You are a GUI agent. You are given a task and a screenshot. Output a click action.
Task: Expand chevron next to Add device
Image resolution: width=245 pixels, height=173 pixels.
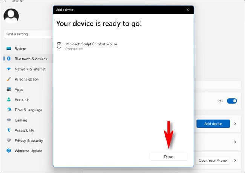tap(235, 123)
